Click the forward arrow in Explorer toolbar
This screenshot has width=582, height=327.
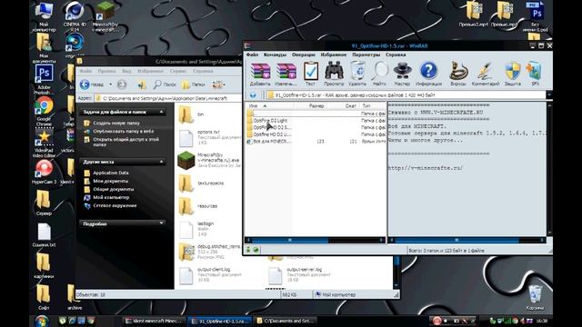click(x=122, y=84)
